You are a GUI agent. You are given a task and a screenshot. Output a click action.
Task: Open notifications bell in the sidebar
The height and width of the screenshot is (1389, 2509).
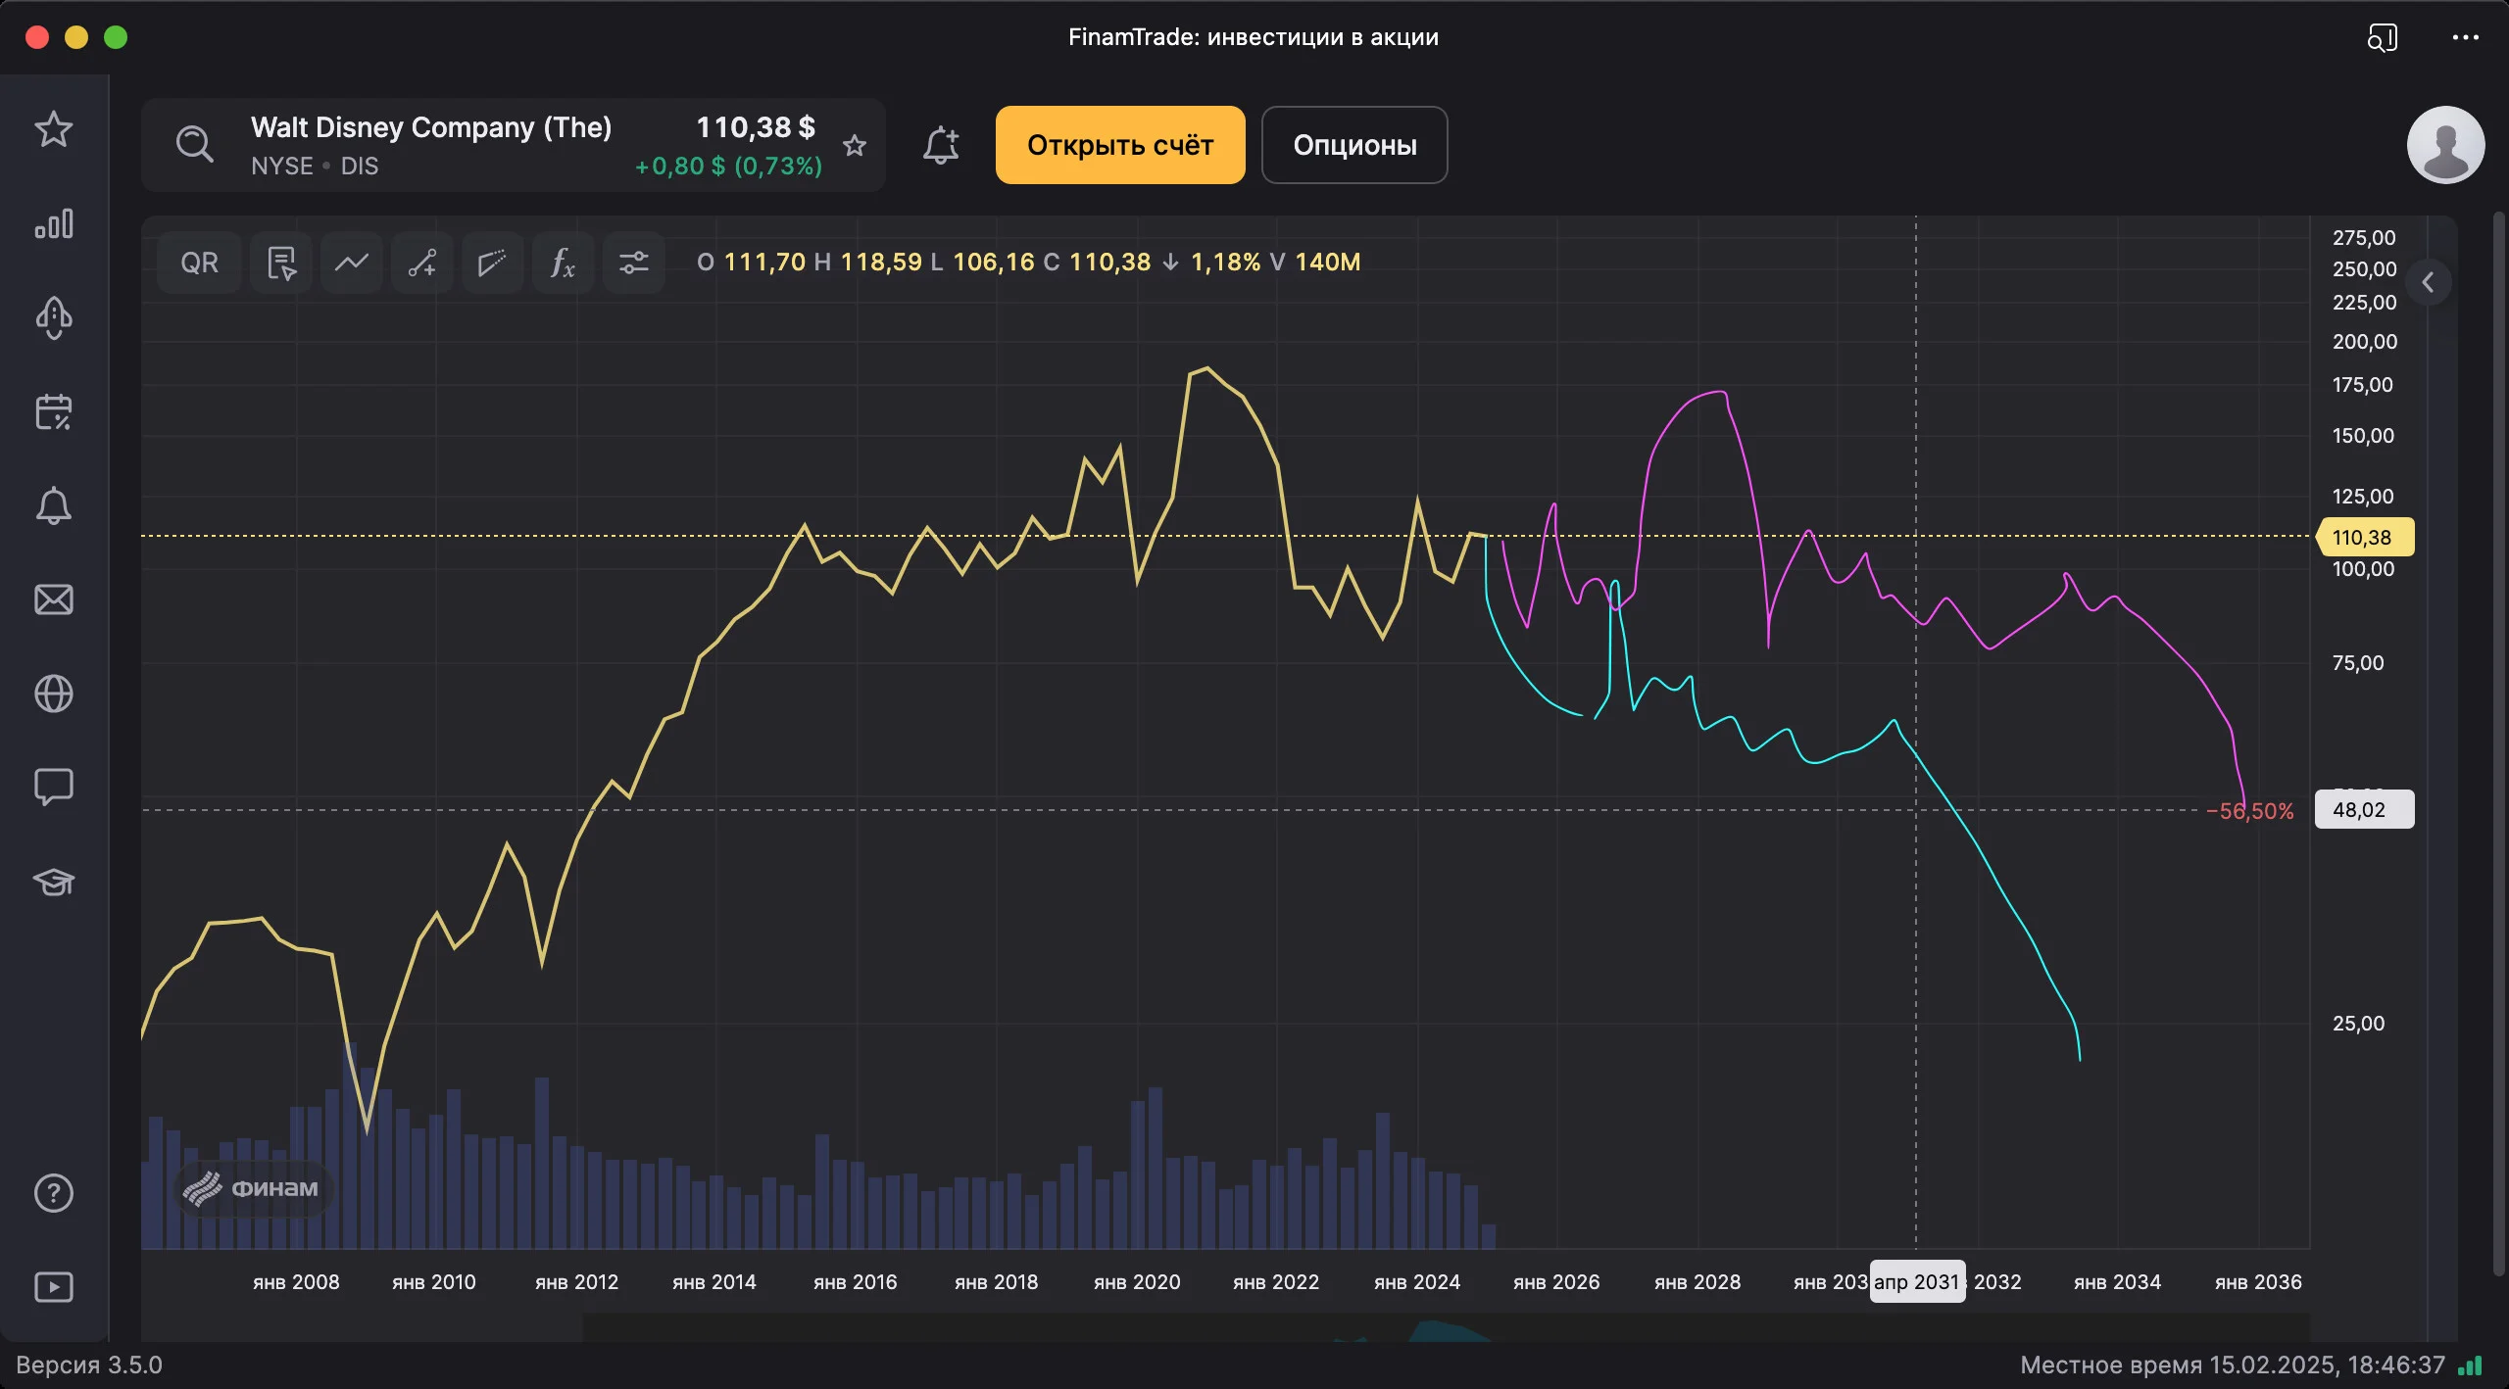click(53, 505)
